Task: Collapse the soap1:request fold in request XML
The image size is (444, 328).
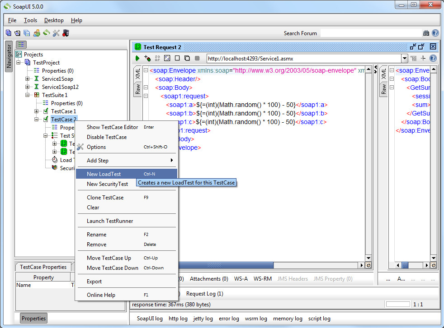Action: [146, 96]
